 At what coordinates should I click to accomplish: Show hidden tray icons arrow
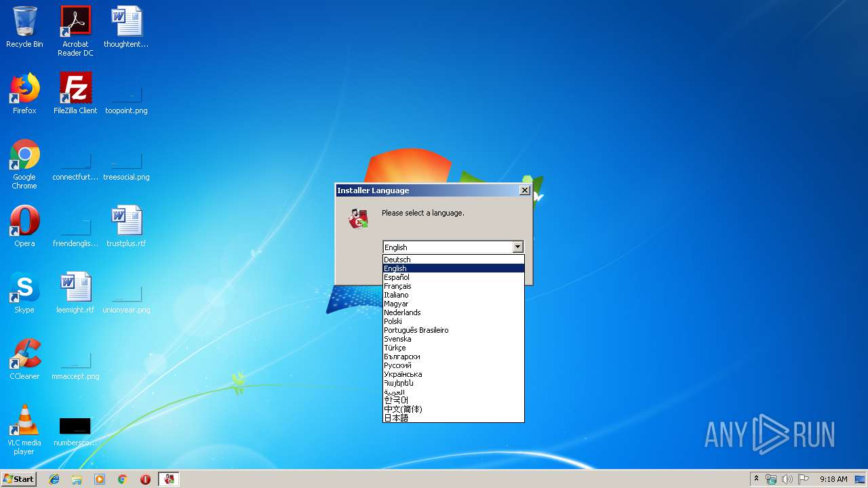756,479
